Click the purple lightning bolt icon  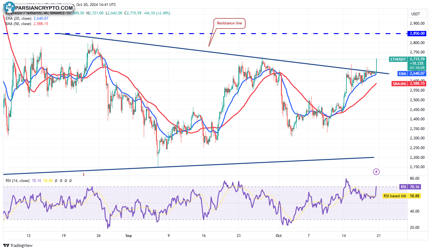coord(376,172)
